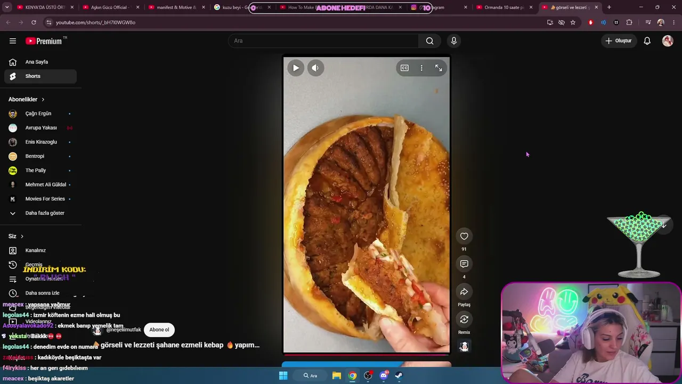Select Shorts in the sidebar
Image resolution: width=682 pixels, height=384 pixels.
coord(40,76)
